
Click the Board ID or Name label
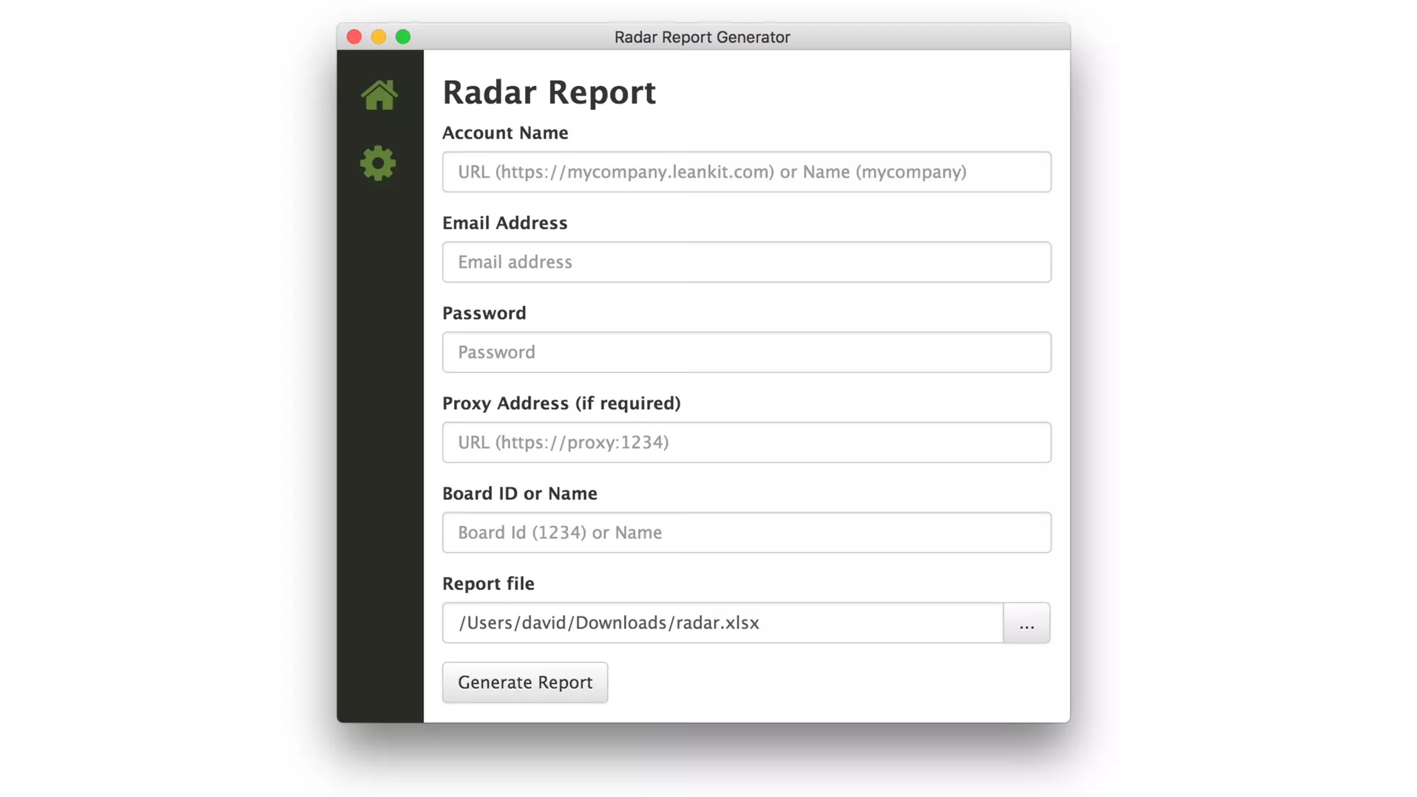pos(519,493)
